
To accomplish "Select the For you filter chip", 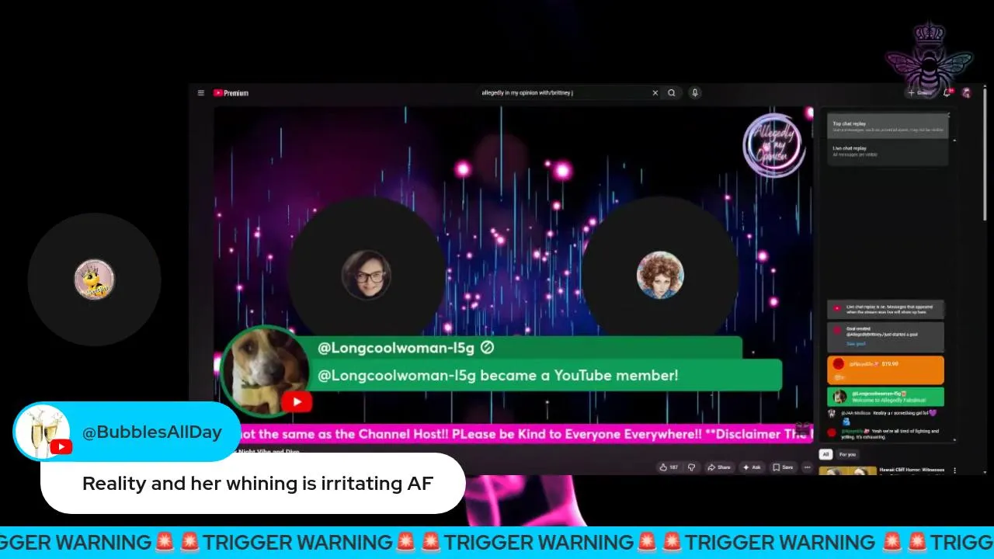I will (847, 454).
